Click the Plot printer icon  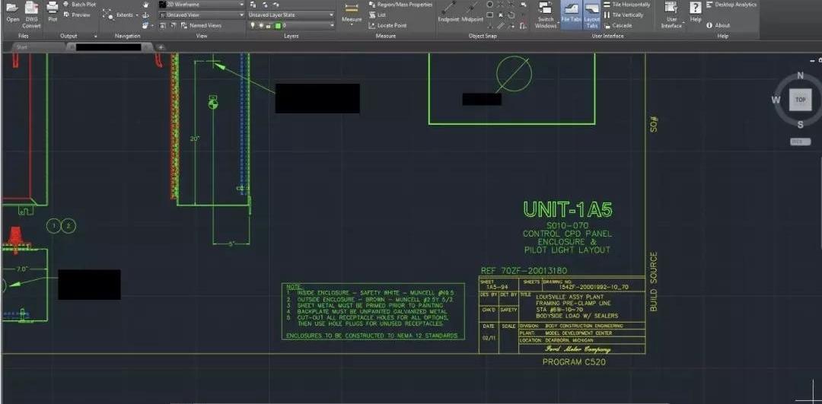coord(53,9)
